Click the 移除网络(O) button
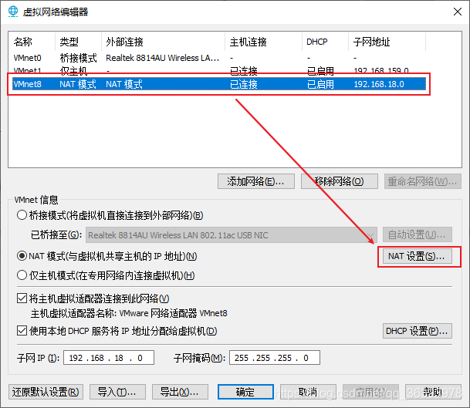 (x=340, y=181)
